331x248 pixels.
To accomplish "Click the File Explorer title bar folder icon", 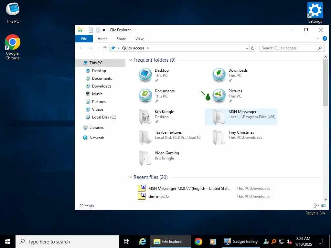I will pyautogui.click(x=80, y=30).
